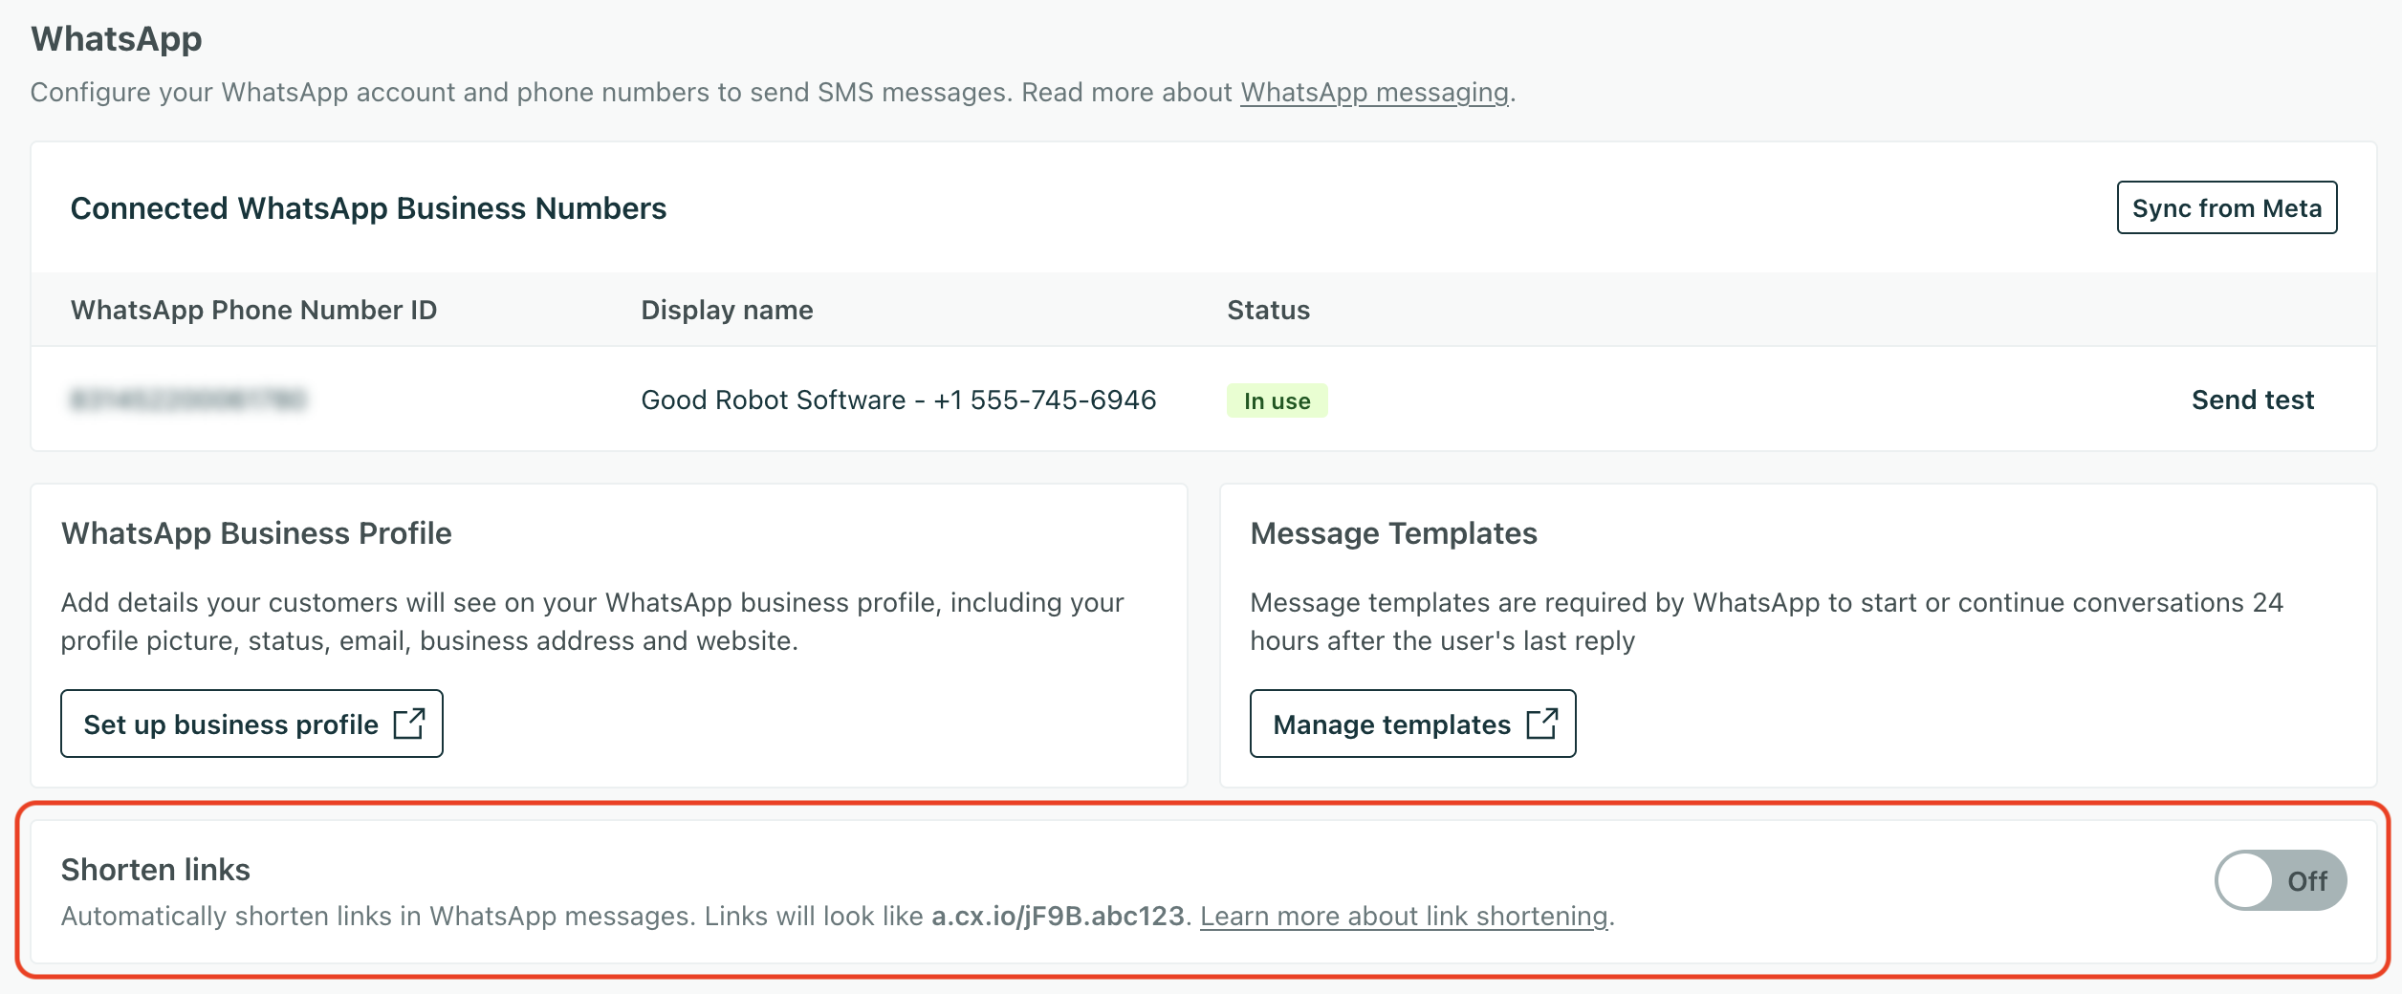Click the Display name column header
The image size is (2402, 994).
pos(727,310)
